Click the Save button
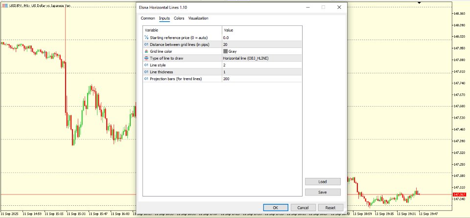470x218 pixels. point(323,192)
